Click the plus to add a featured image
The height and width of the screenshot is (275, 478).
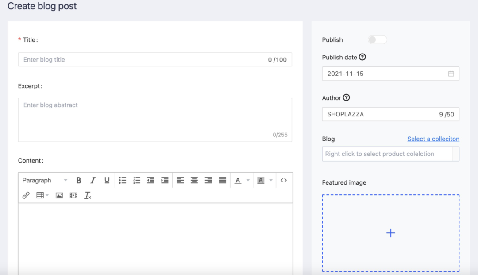coord(390,233)
